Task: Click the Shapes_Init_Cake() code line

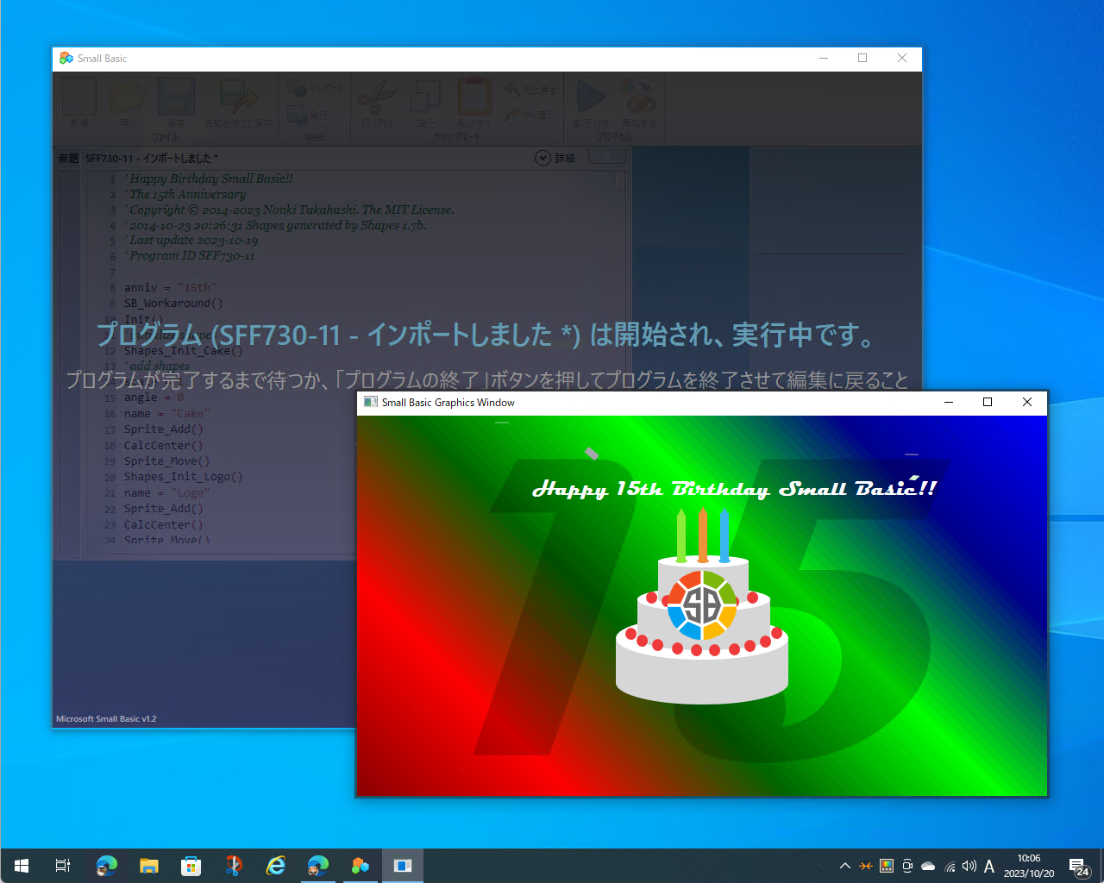Action: pyautogui.click(x=184, y=351)
